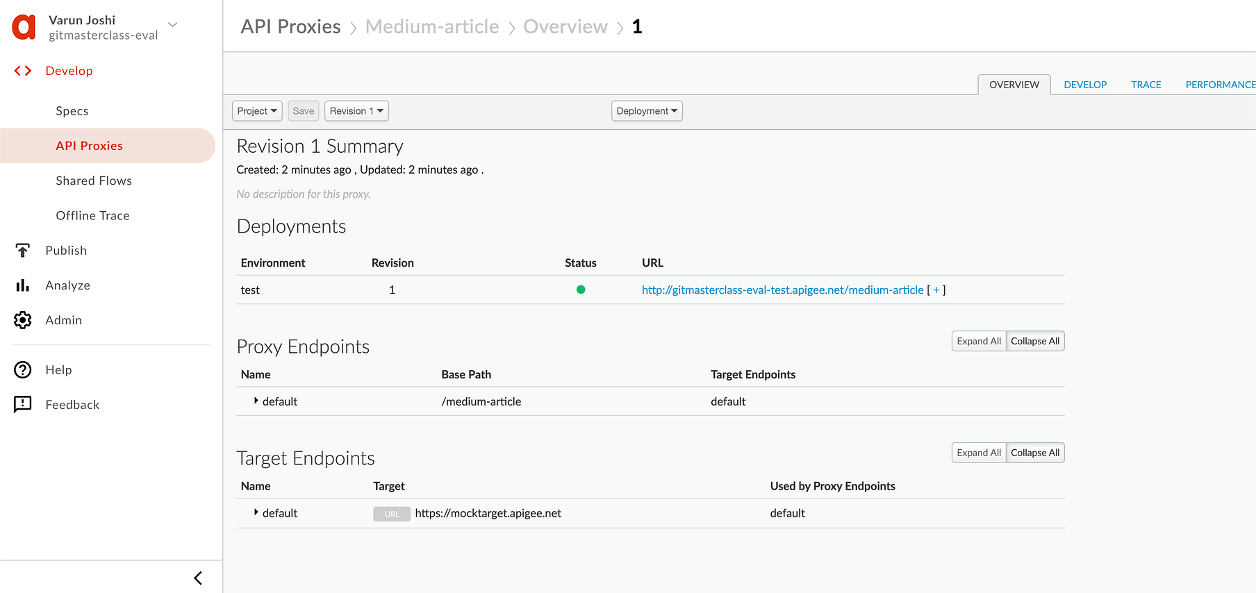Click Collapse All for Target Endpoints
Screen dimensions: 1256x593
click(1034, 453)
